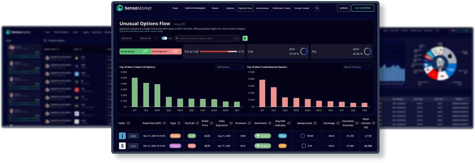This screenshot has height=163, width=475.
Task: Open the Call Premium dropdown
Action: pyautogui.click(x=230, y=67)
